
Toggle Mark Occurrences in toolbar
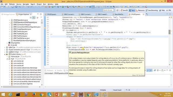93,7
